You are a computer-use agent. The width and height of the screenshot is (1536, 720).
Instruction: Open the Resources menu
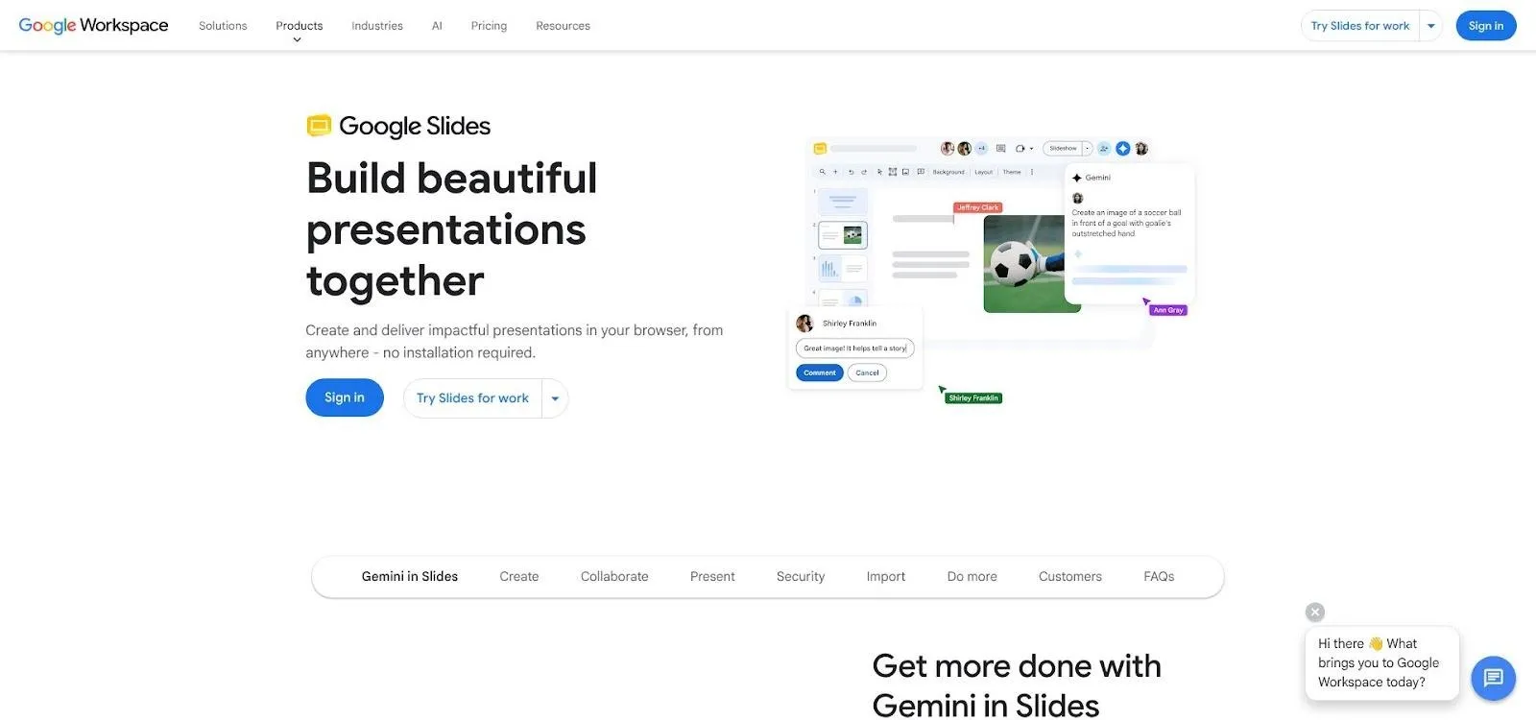563,26
